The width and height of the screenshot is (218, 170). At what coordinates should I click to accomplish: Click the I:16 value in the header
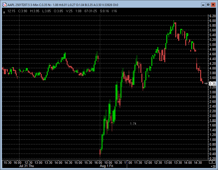click(114, 11)
